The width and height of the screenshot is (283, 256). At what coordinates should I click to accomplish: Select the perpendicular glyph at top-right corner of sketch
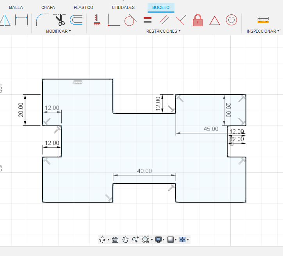[x=242, y=99]
